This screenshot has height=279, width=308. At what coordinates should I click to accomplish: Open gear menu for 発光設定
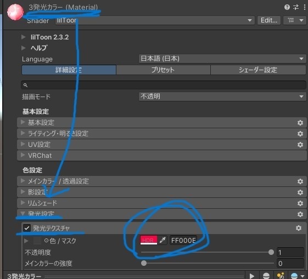[x=300, y=214]
